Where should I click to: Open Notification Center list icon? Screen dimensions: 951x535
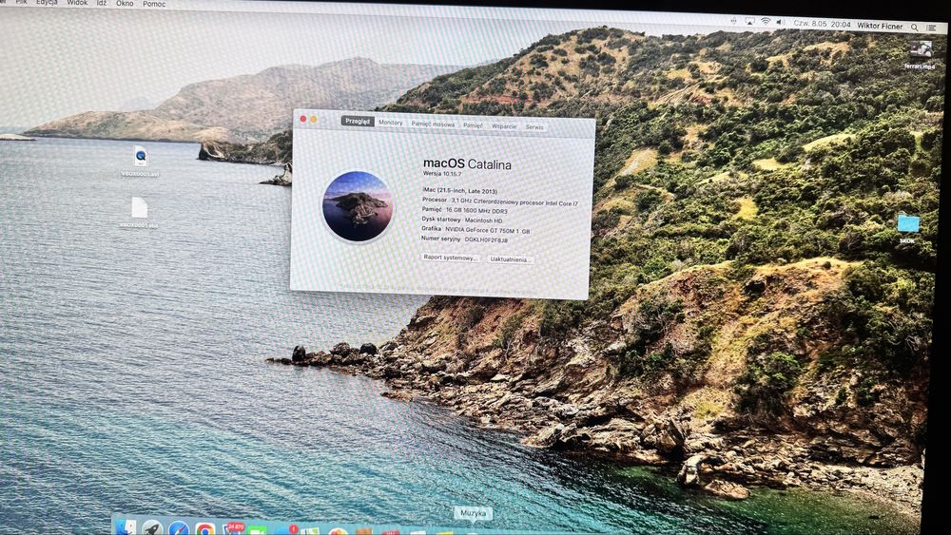coord(931,28)
